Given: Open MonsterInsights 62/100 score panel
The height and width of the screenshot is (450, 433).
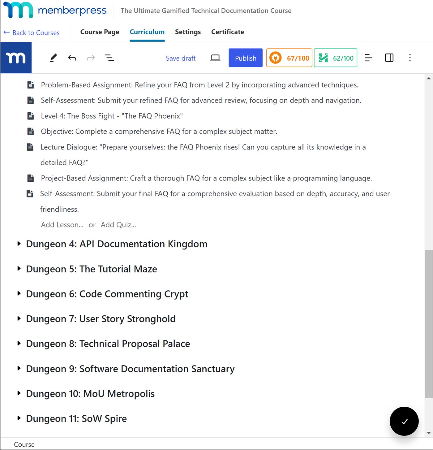Looking at the screenshot, I should 336,58.
